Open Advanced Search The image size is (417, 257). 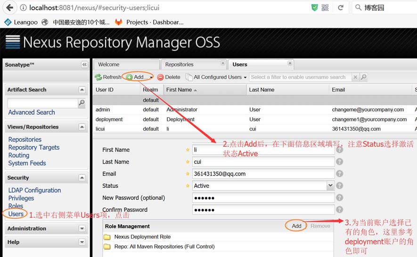pyautogui.click(x=32, y=112)
